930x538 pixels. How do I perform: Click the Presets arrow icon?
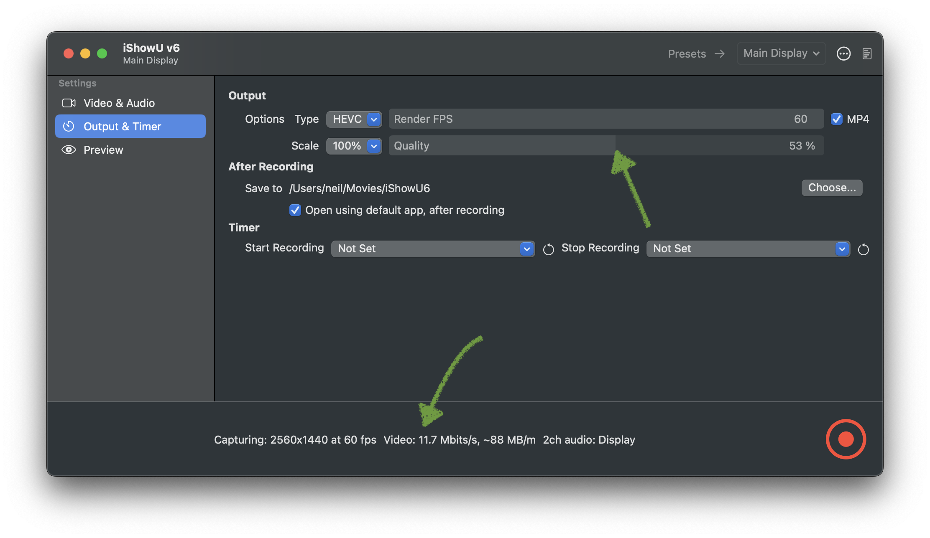click(720, 53)
